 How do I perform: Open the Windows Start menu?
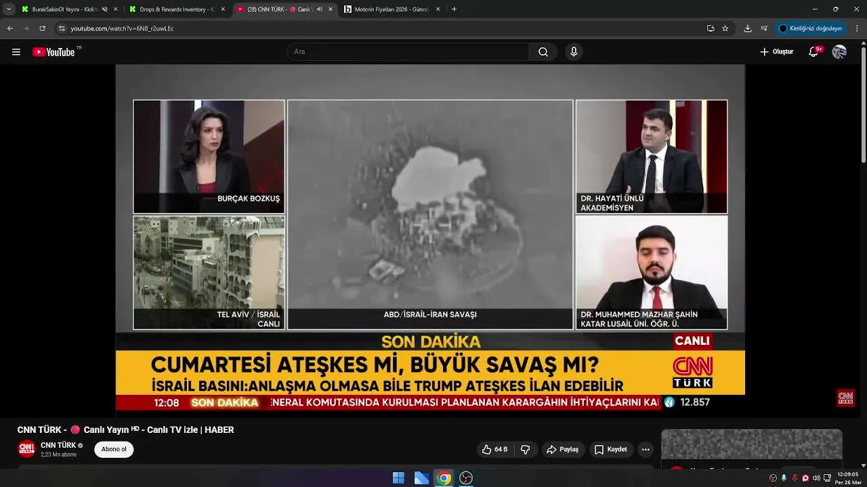click(x=398, y=478)
